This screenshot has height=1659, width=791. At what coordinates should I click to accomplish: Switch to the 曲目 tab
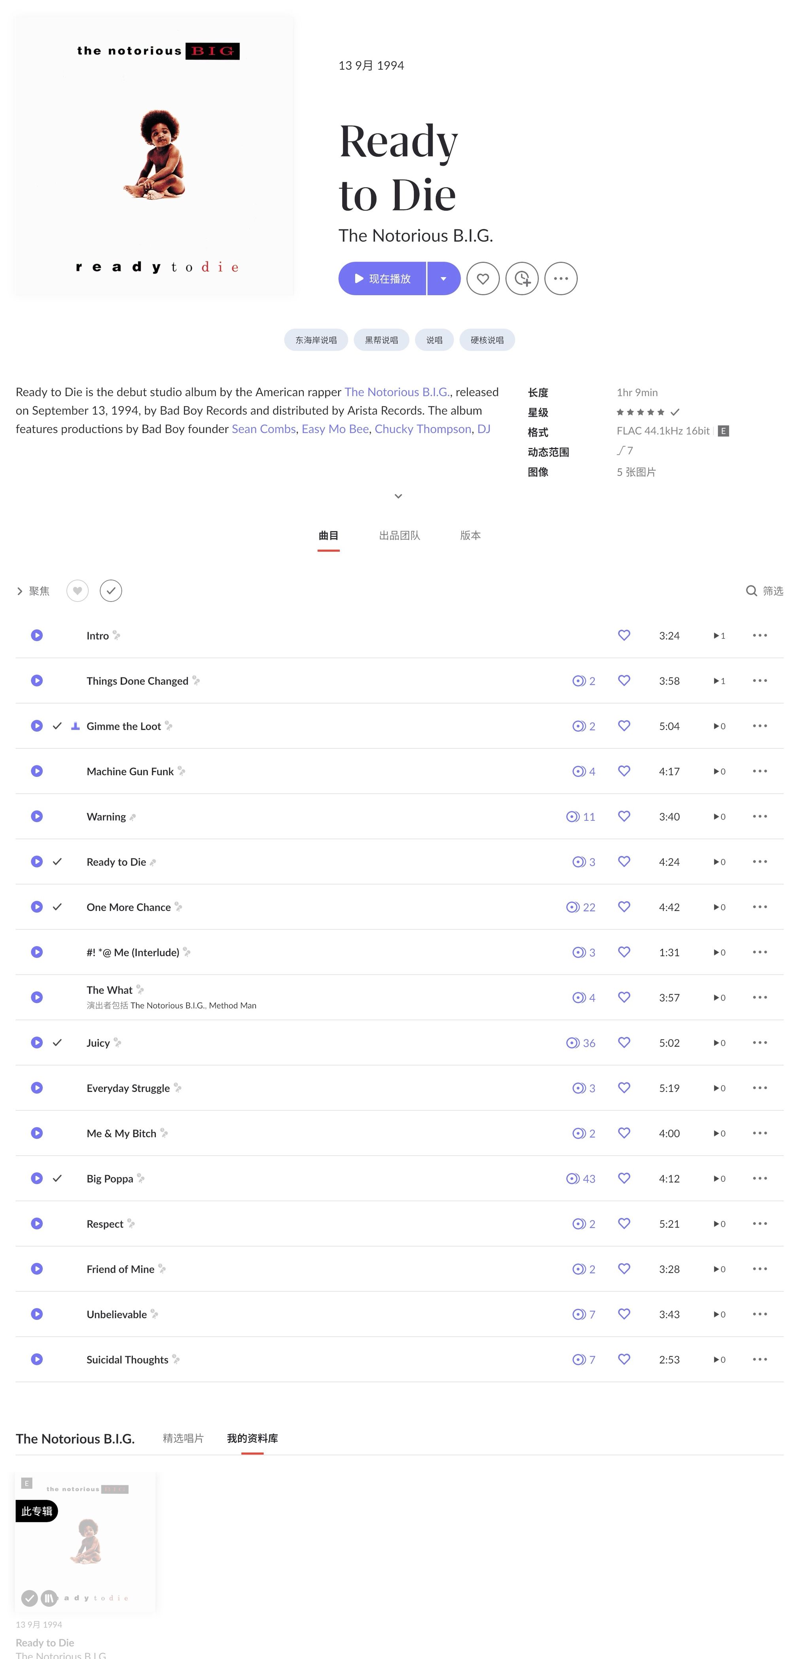tap(328, 535)
